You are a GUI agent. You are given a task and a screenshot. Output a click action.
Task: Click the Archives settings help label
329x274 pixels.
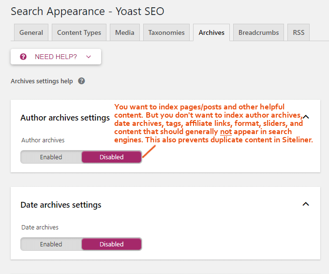point(42,81)
